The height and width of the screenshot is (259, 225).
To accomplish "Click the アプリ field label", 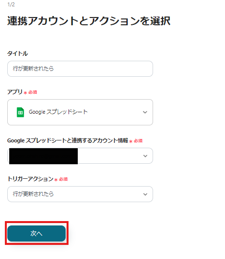I will coord(15,92).
